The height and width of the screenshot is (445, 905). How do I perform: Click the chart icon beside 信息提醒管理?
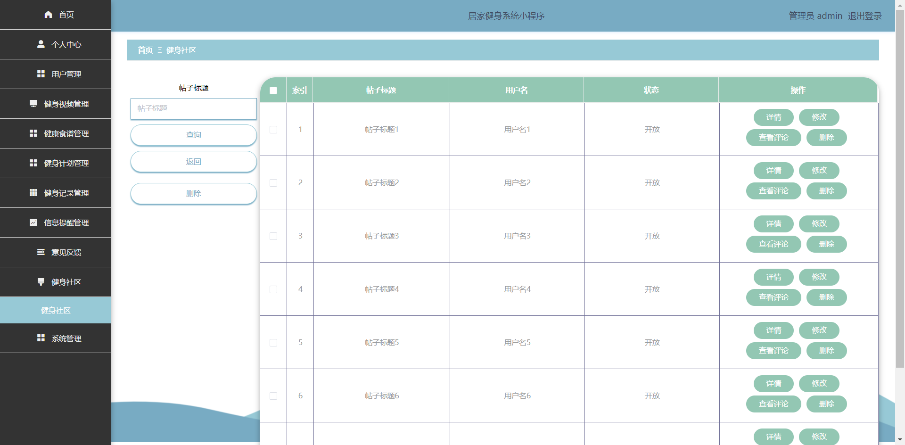tap(33, 222)
